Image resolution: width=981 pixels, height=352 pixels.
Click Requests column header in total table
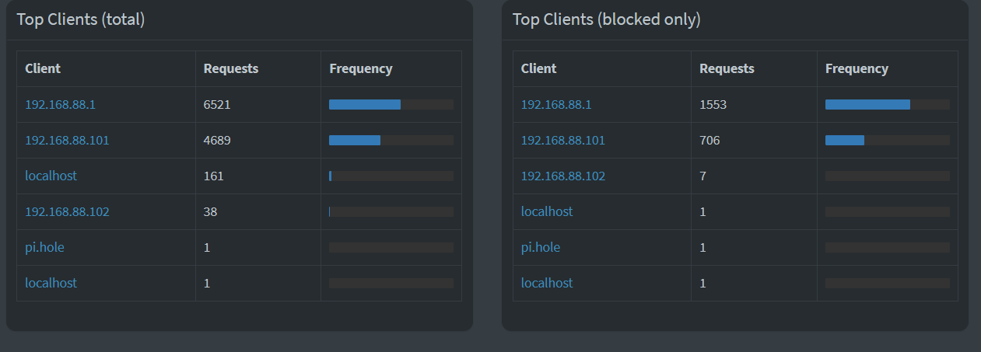pyautogui.click(x=231, y=68)
